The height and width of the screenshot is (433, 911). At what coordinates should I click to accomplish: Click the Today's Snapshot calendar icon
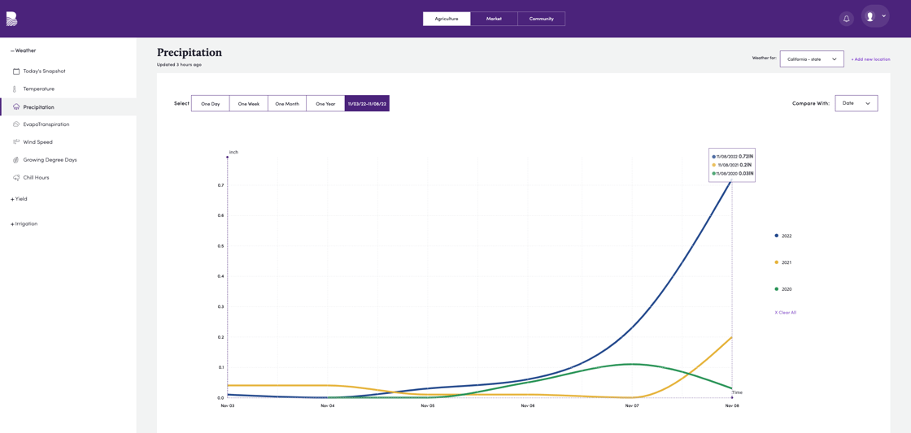pyautogui.click(x=16, y=71)
